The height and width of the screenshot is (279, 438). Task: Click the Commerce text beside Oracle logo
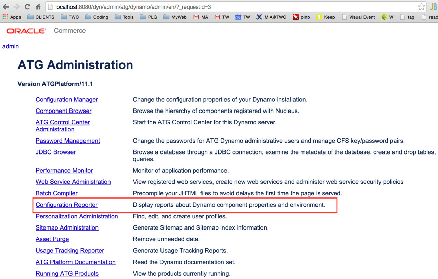70,31
